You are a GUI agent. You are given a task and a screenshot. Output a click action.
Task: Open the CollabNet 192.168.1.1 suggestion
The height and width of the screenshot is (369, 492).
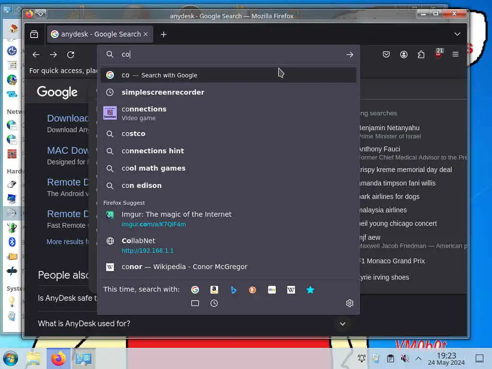(228, 246)
